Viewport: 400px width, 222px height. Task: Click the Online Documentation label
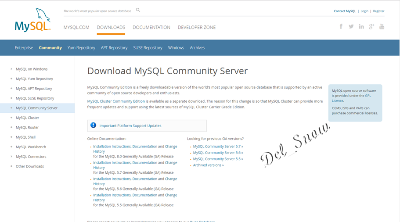click(107, 139)
